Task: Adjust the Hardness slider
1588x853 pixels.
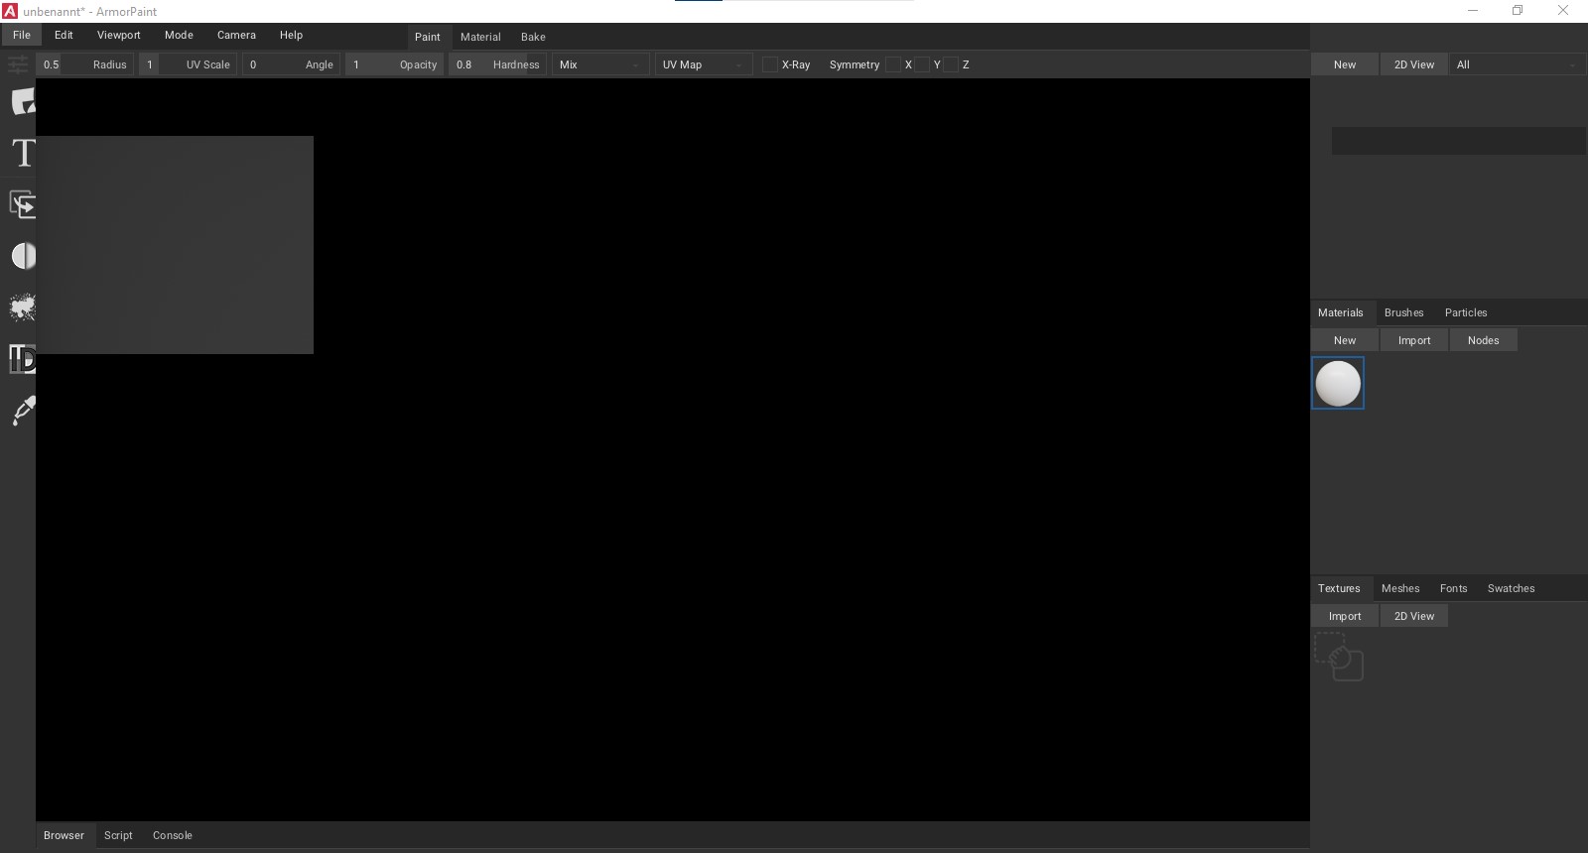Action: (498, 64)
